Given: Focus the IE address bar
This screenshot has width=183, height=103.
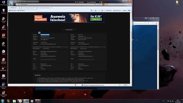Looking at the screenshot, I should click(x=55, y=5).
